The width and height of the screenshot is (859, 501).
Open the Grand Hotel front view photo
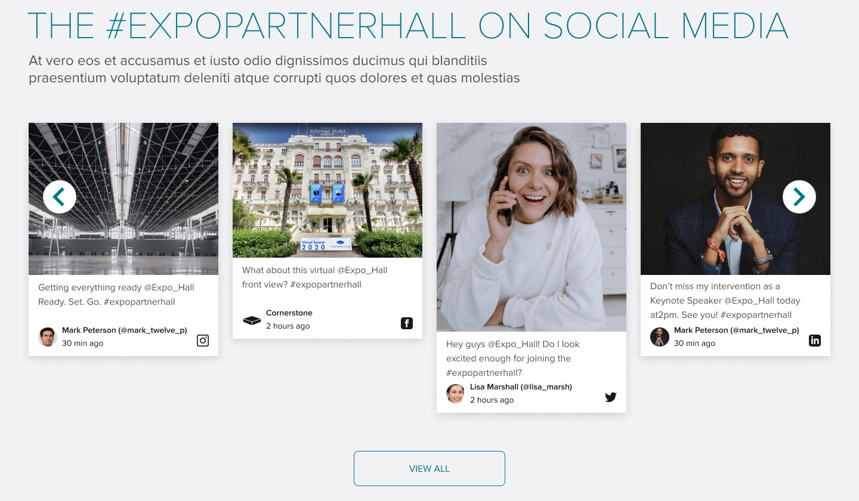(x=327, y=190)
